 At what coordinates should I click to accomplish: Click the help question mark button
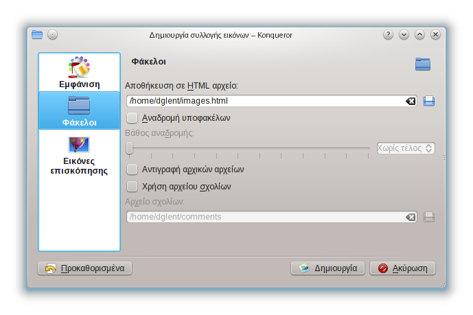pyautogui.click(x=388, y=35)
